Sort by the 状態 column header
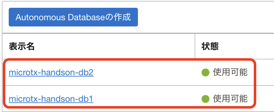Viewport: 274px width, 112px height. point(210,47)
